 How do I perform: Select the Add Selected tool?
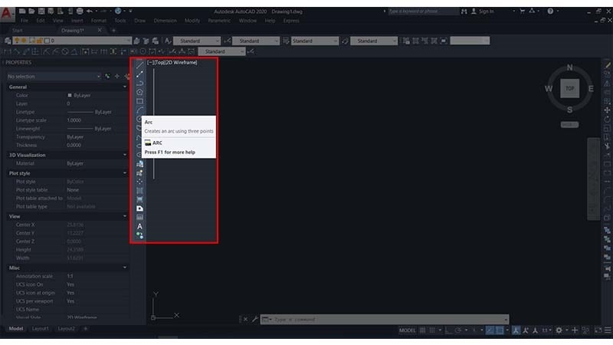[139, 235]
